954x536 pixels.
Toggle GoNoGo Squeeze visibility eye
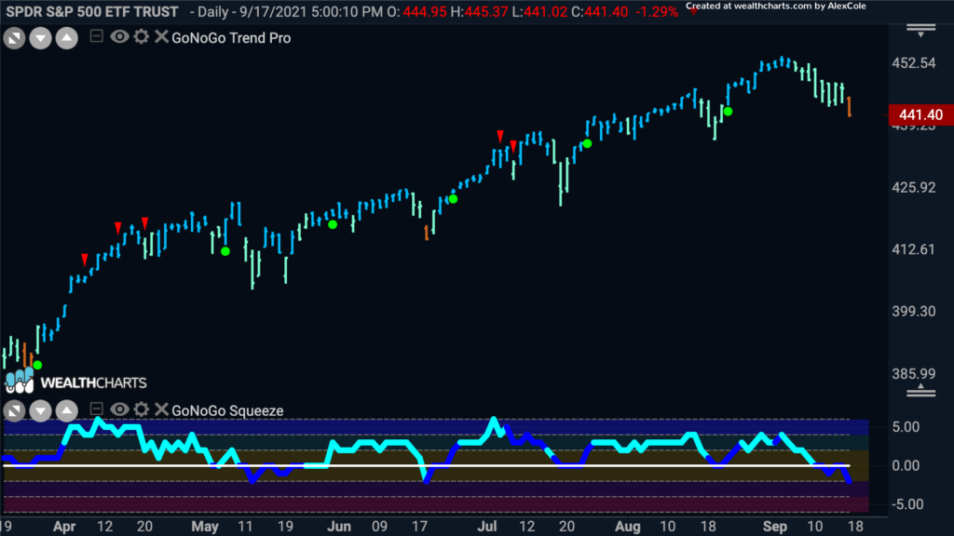pos(119,409)
